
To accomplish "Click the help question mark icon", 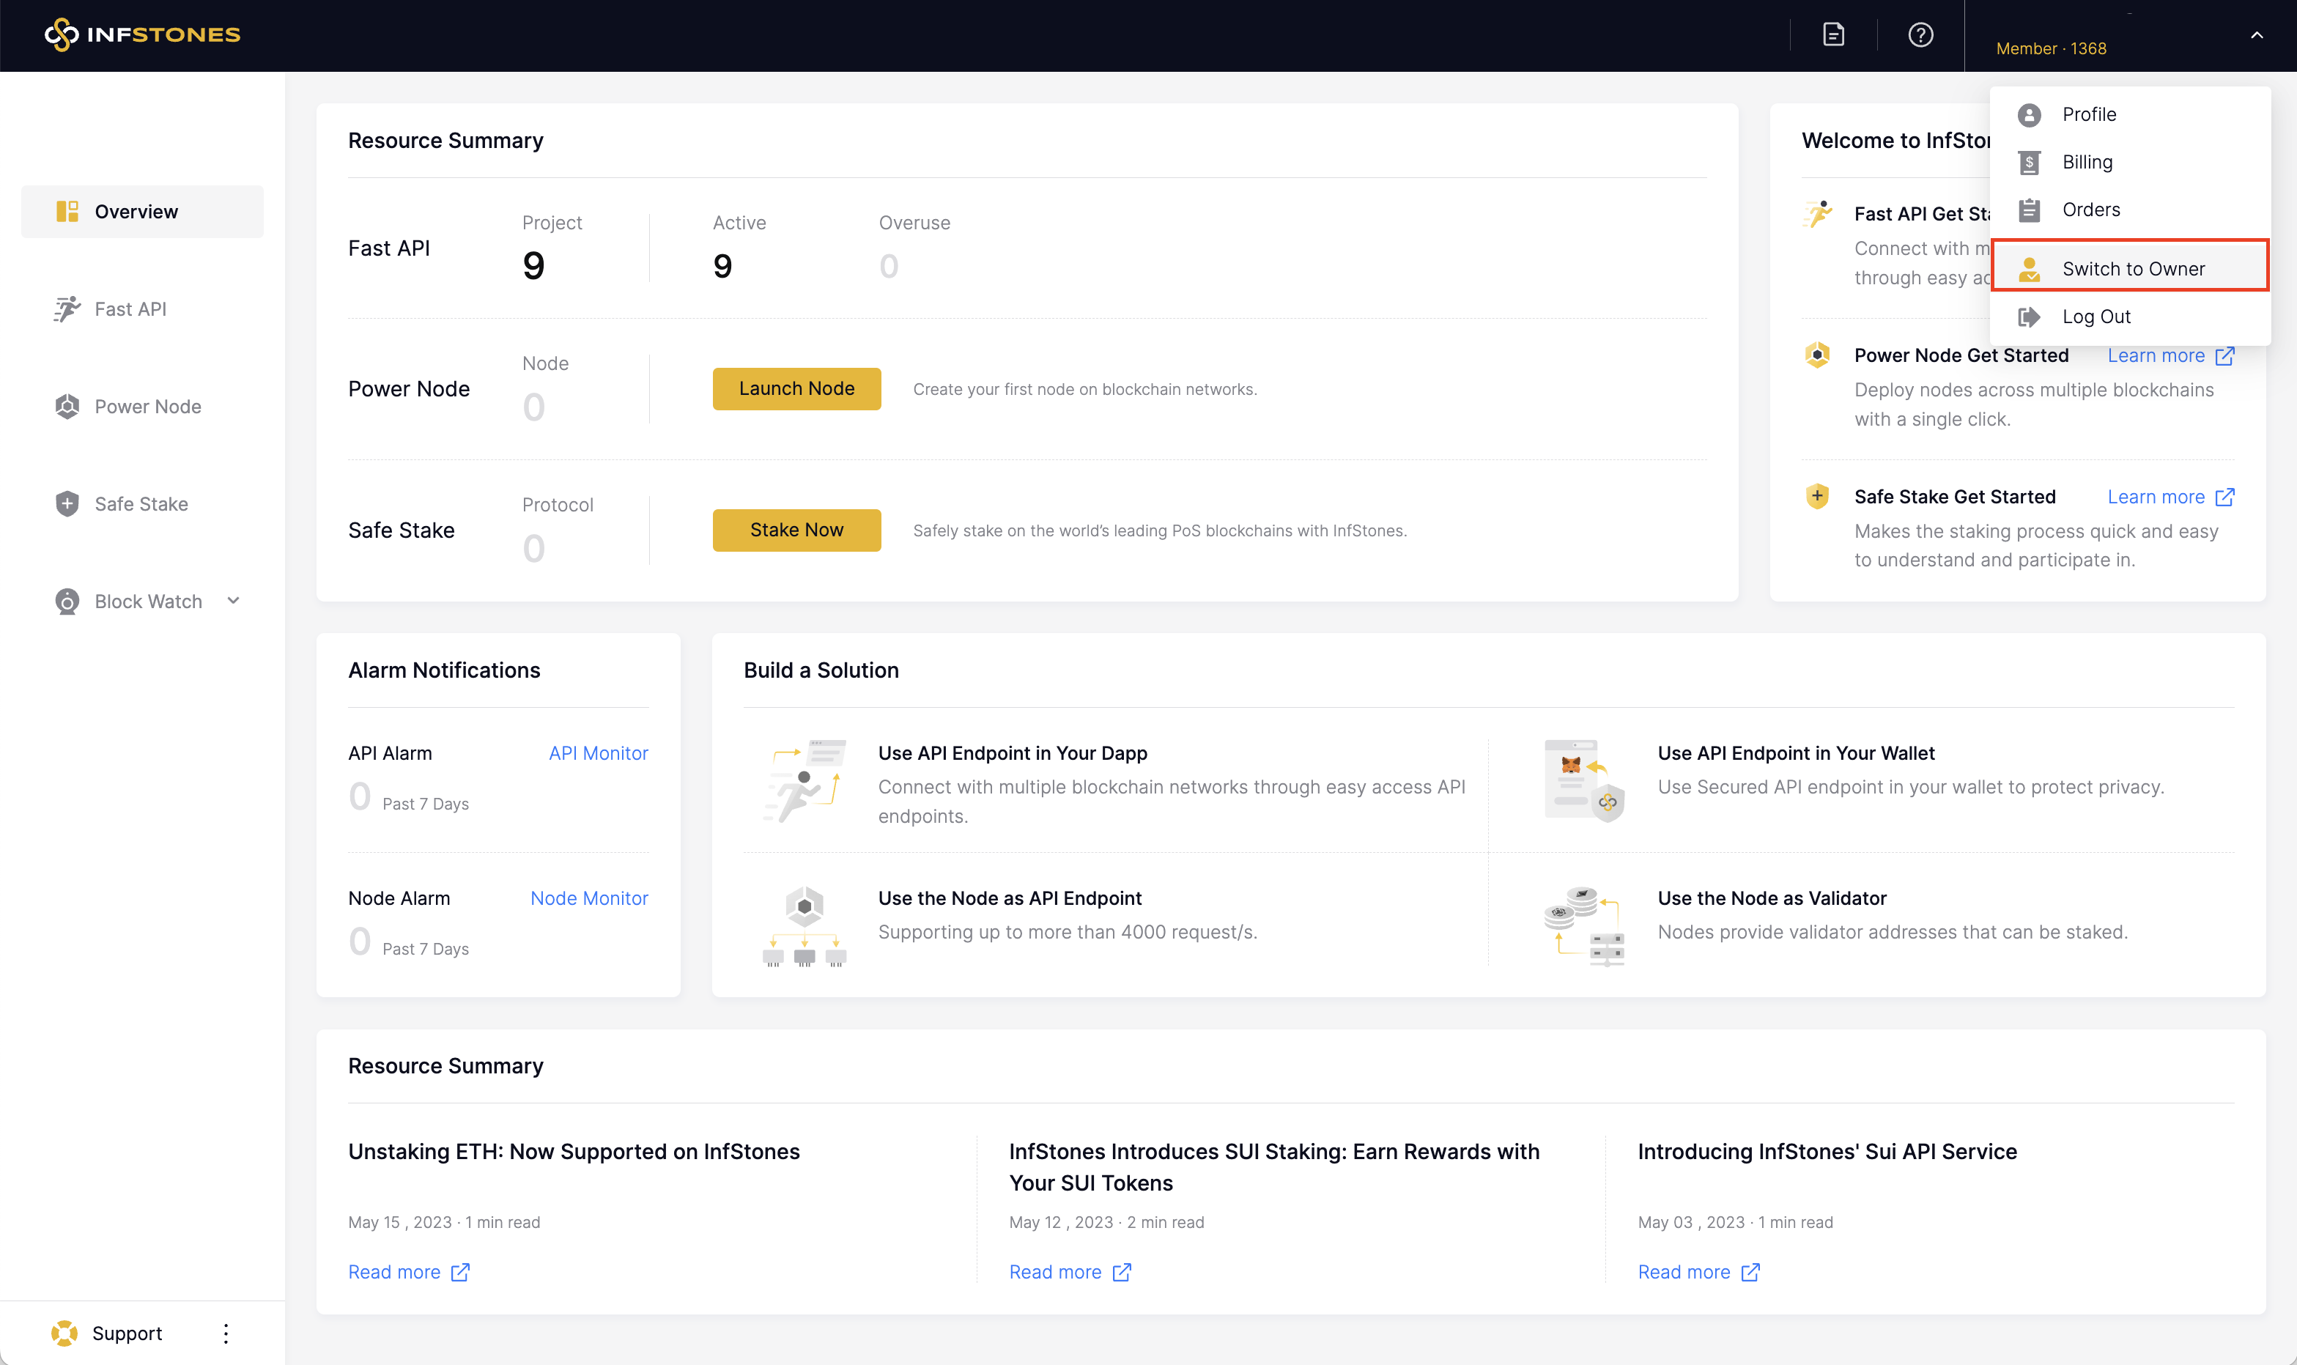I will point(1920,35).
